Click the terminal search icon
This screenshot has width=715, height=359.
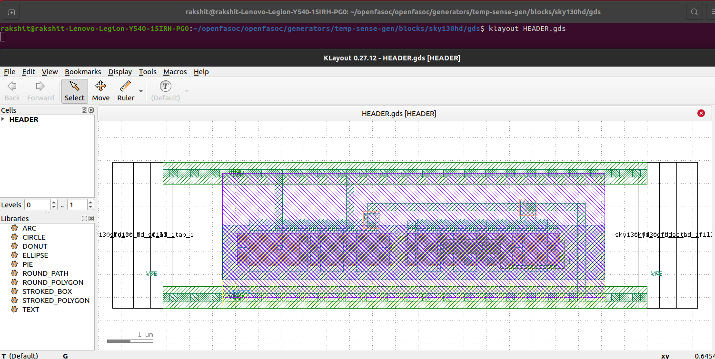click(695, 11)
